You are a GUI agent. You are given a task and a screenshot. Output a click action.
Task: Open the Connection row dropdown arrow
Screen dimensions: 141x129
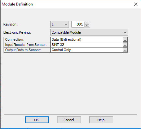(x=125, y=40)
